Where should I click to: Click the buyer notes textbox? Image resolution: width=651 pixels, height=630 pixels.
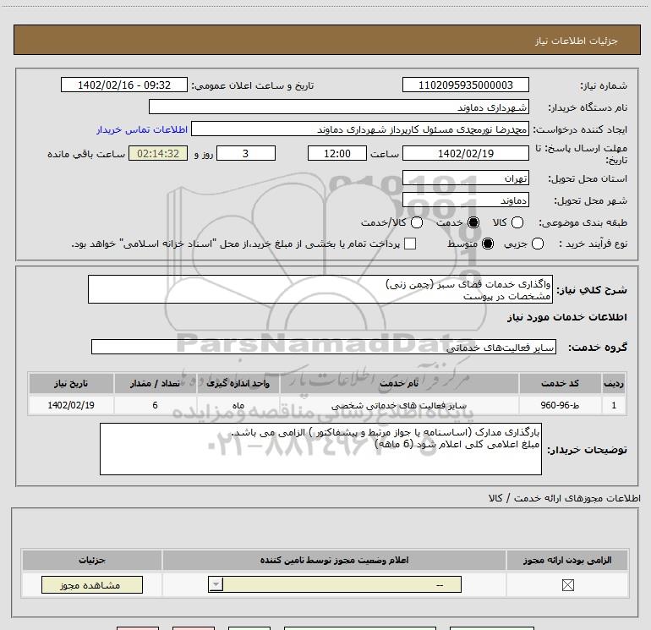tap(320, 449)
